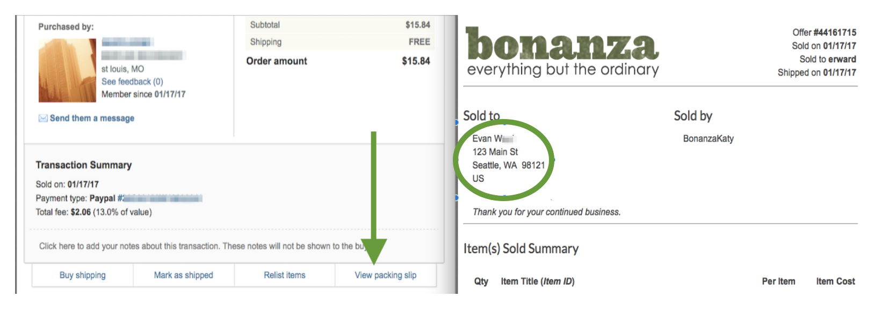Image resolution: width=896 pixels, height=311 pixels.
Task: Click the Sold to address block
Action: 508,158
